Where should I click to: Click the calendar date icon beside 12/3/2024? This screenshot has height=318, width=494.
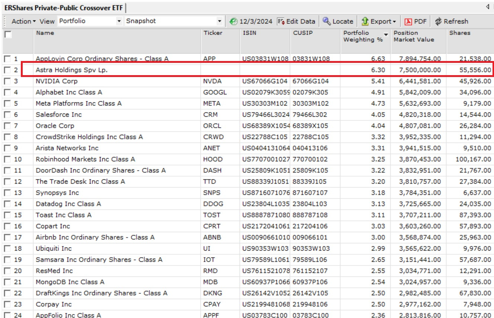coord(234,22)
